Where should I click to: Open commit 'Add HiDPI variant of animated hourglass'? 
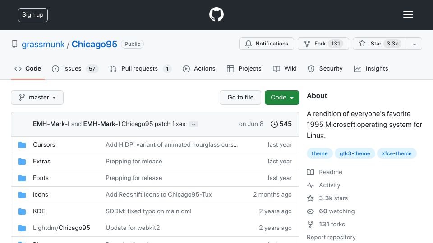tap(171, 144)
